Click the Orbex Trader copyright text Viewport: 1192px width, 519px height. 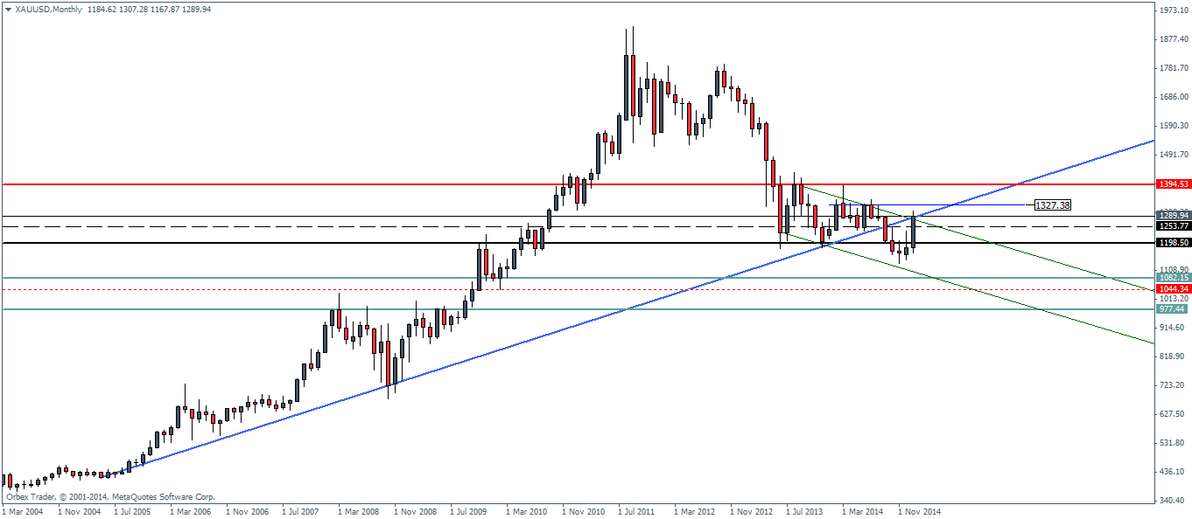pos(110,496)
